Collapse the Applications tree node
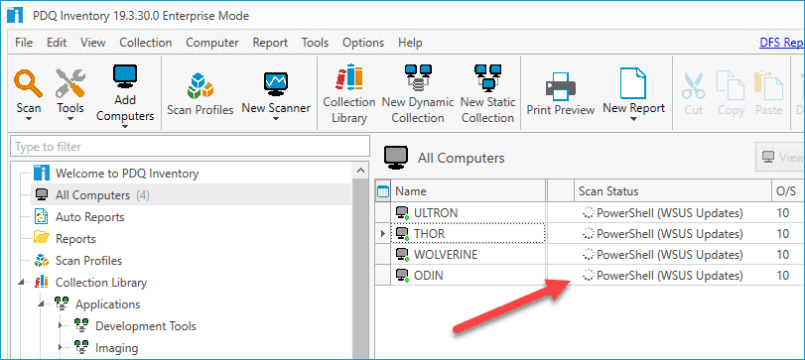Image resolution: width=805 pixels, height=360 pixels. (x=42, y=304)
